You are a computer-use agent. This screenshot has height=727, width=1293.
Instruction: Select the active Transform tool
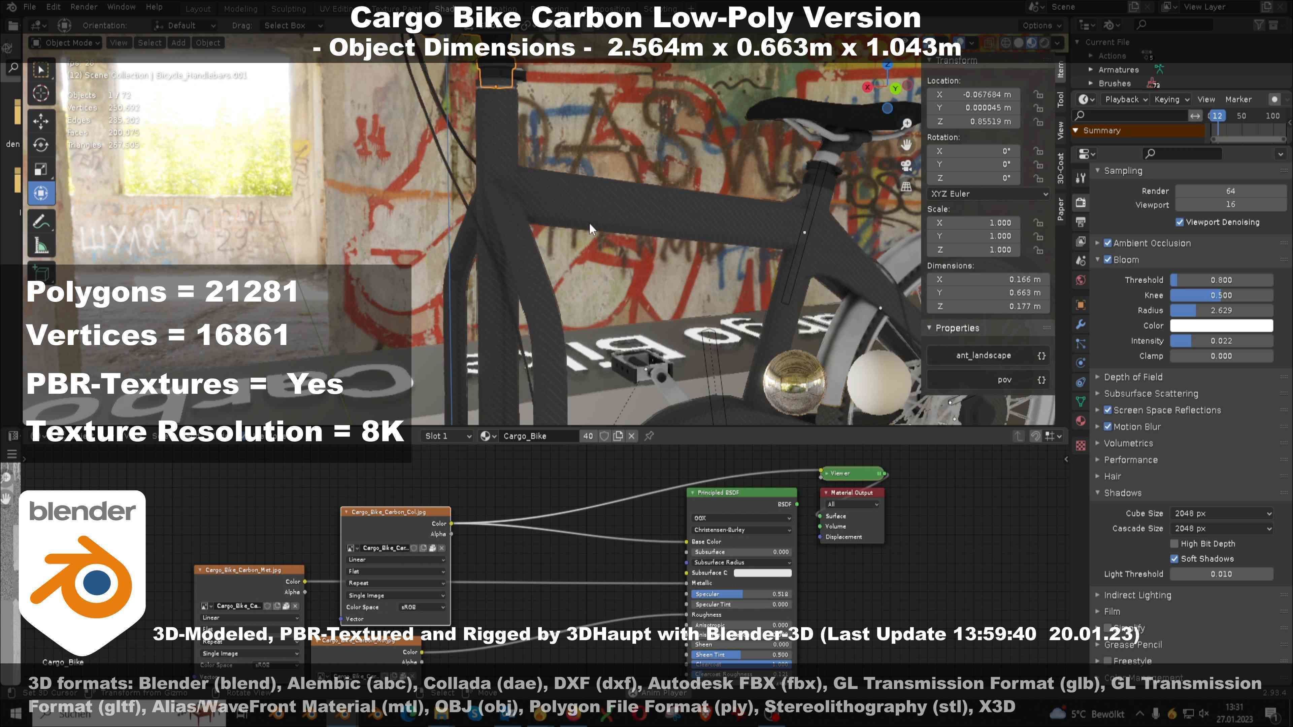coord(41,193)
